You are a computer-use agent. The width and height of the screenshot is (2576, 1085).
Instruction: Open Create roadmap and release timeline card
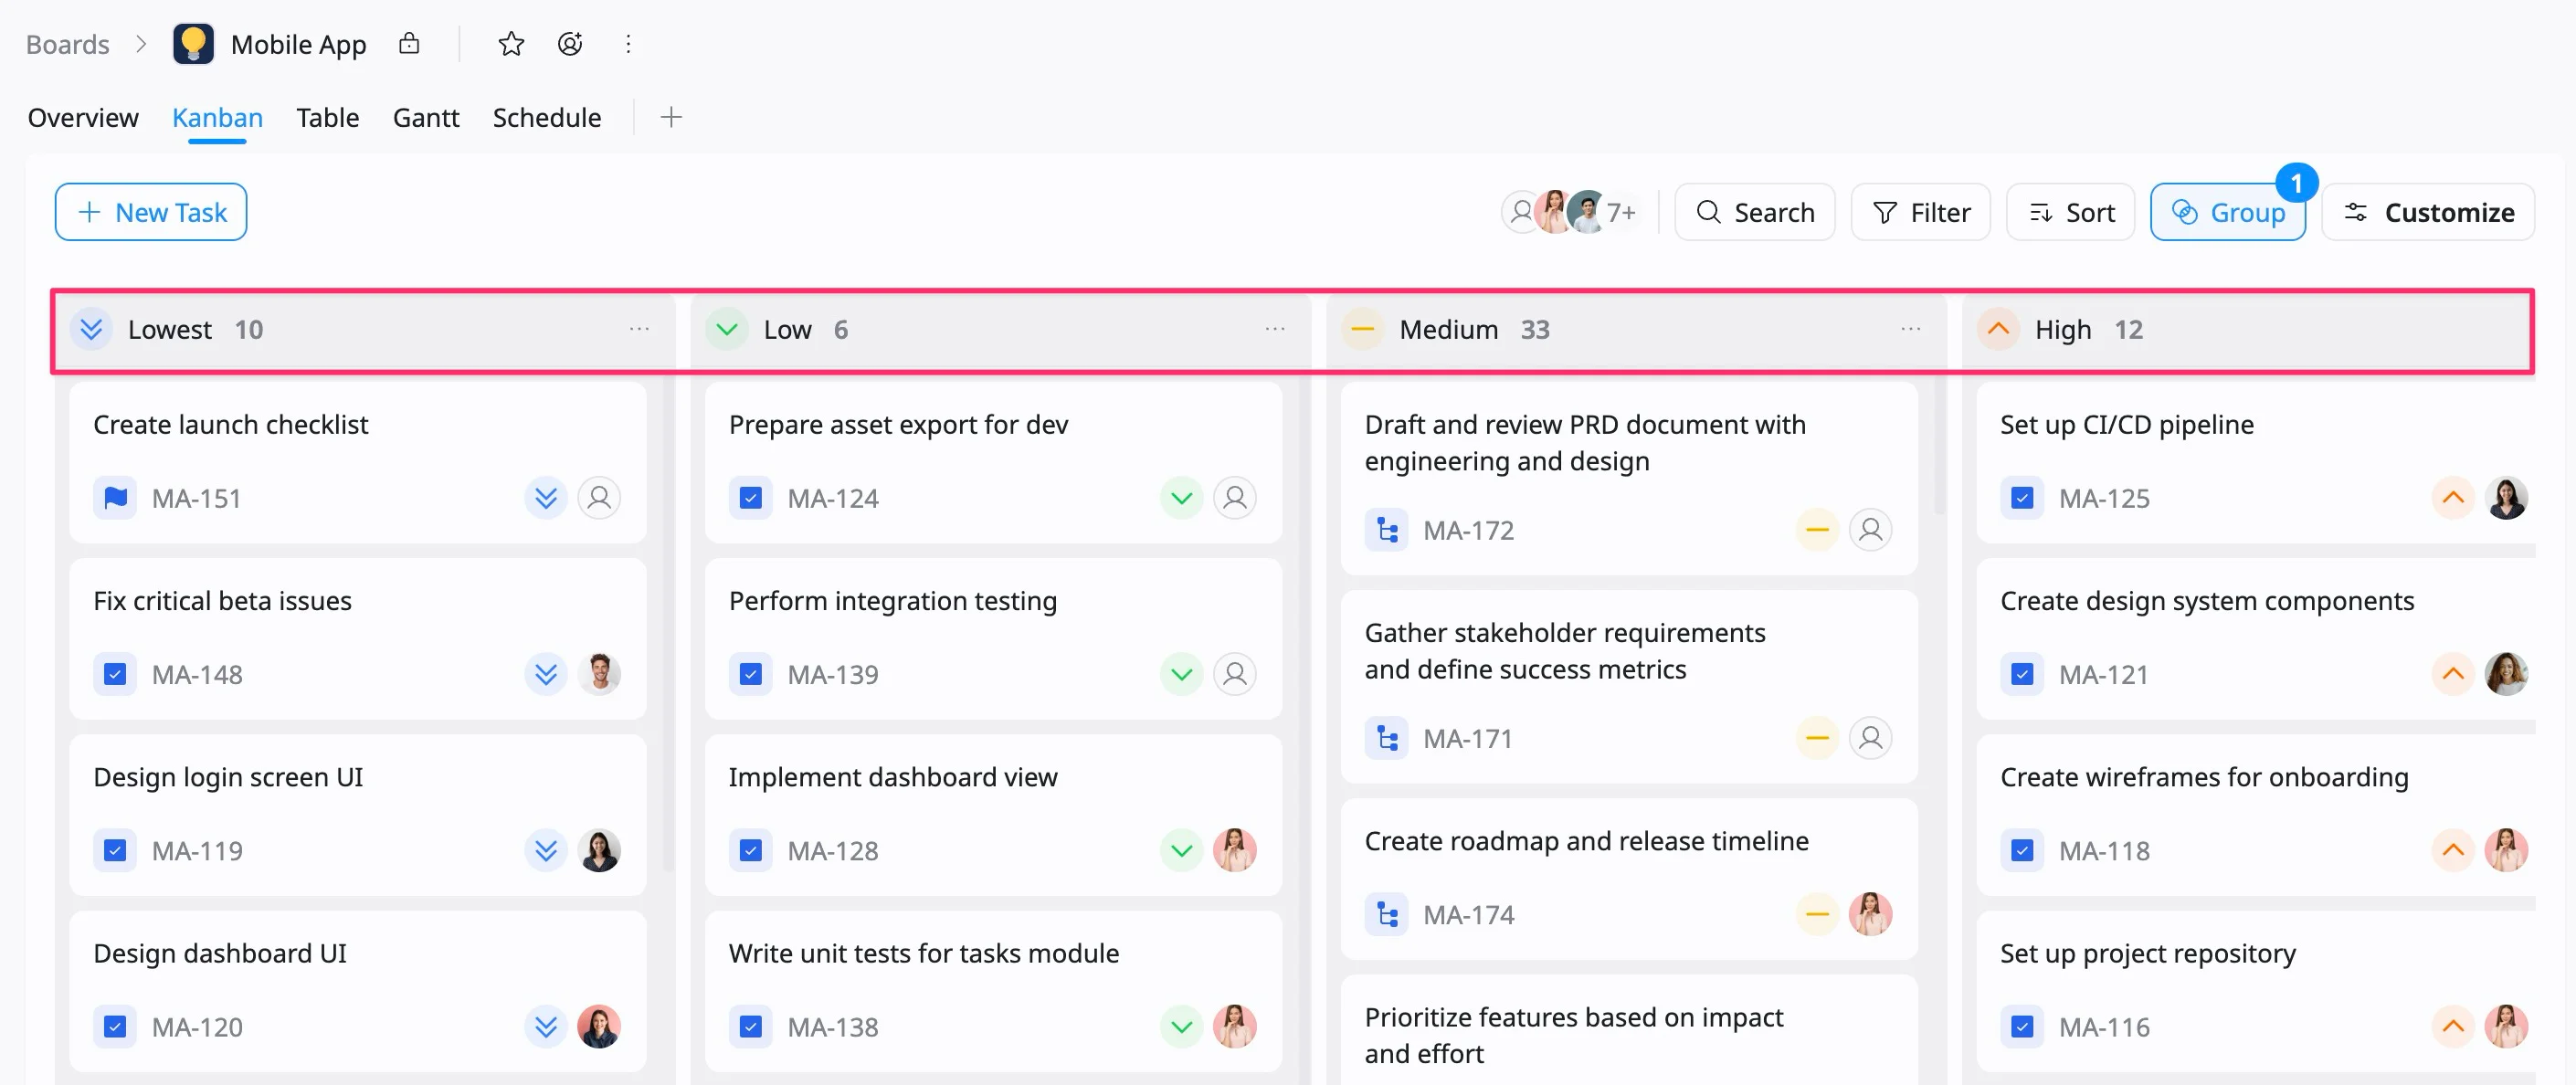1629,879
